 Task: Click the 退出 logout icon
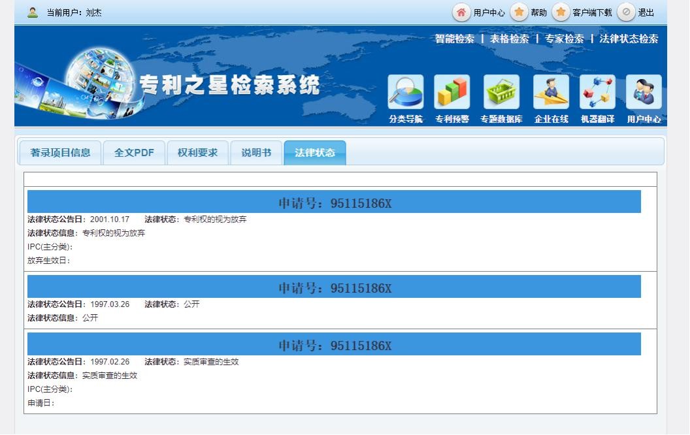[x=626, y=12]
